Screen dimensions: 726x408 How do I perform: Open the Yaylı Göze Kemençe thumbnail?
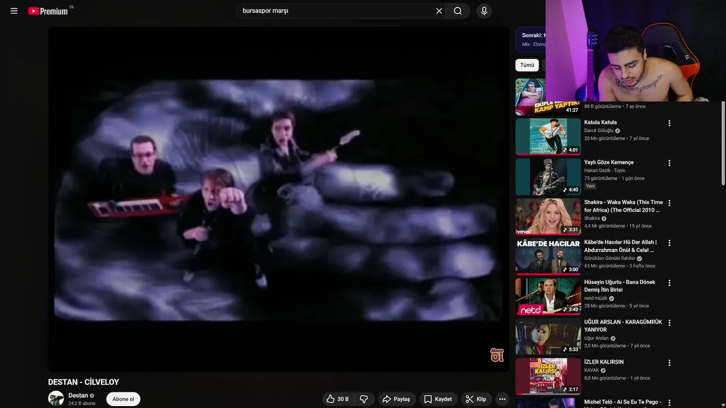[x=548, y=177]
